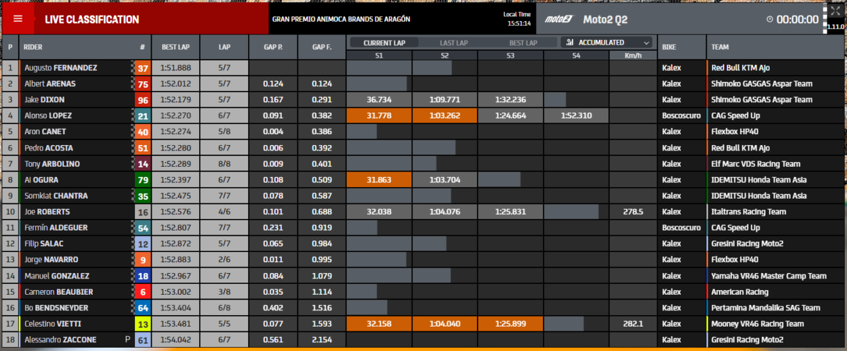847x351 pixels.
Task: Click GRAN PREMIO ANIMOCA BRANDS DE ARAGÓN title
Action: (x=341, y=20)
